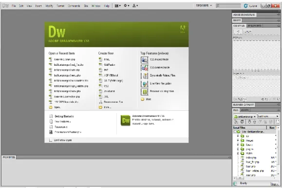
Task: Click the Put Files up-arrow icon
Action: (x=255, y=122)
